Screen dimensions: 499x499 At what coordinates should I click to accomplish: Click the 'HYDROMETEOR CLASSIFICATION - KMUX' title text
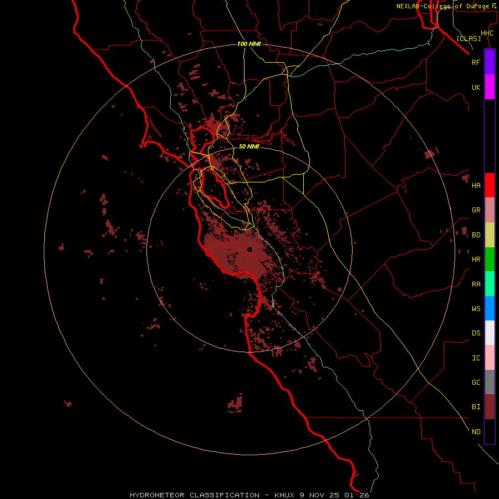(x=213, y=495)
